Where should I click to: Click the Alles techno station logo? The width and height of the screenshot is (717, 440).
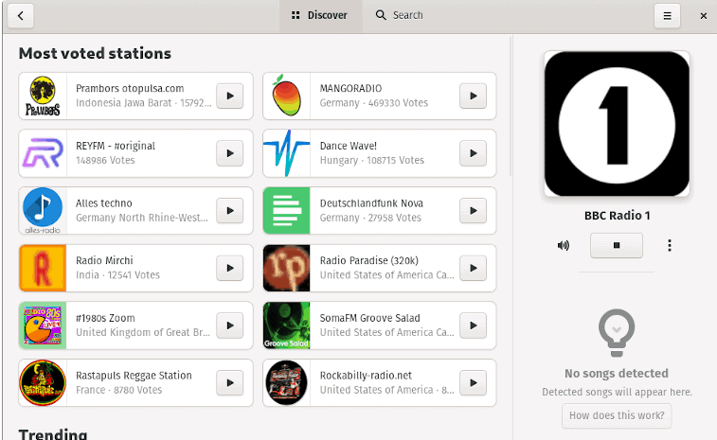pyautogui.click(x=43, y=211)
